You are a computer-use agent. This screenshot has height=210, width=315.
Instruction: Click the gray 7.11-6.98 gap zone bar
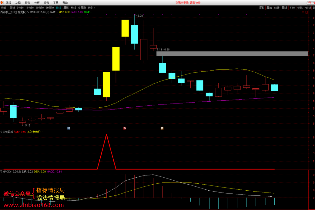click(232, 54)
